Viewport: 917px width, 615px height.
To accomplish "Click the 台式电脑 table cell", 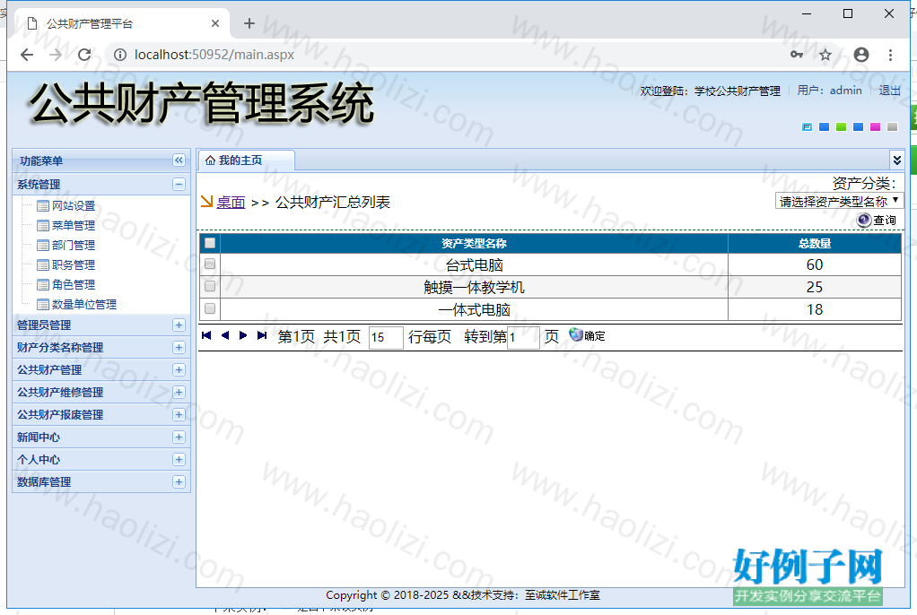I will (x=475, y=264).
